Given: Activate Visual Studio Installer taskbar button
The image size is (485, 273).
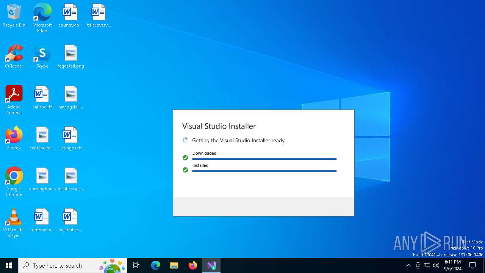Looking at the screenshot, I should pyautogui.click(x=211, y=265).
